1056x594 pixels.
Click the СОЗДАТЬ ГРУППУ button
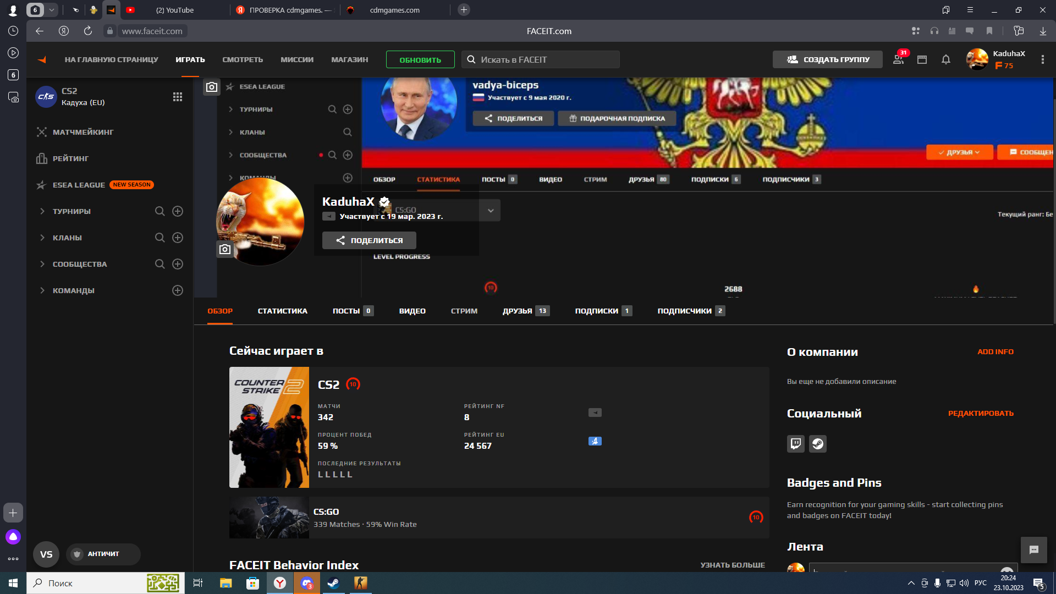[x=828, y=59]
